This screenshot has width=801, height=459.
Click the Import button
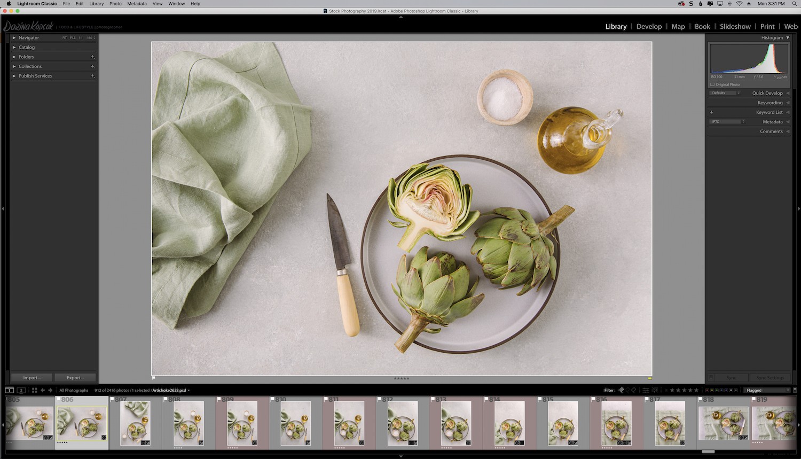31,377
